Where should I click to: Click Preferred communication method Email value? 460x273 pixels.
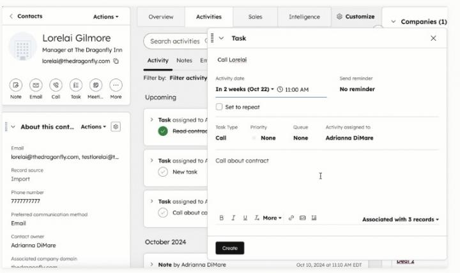click(19, 223)
